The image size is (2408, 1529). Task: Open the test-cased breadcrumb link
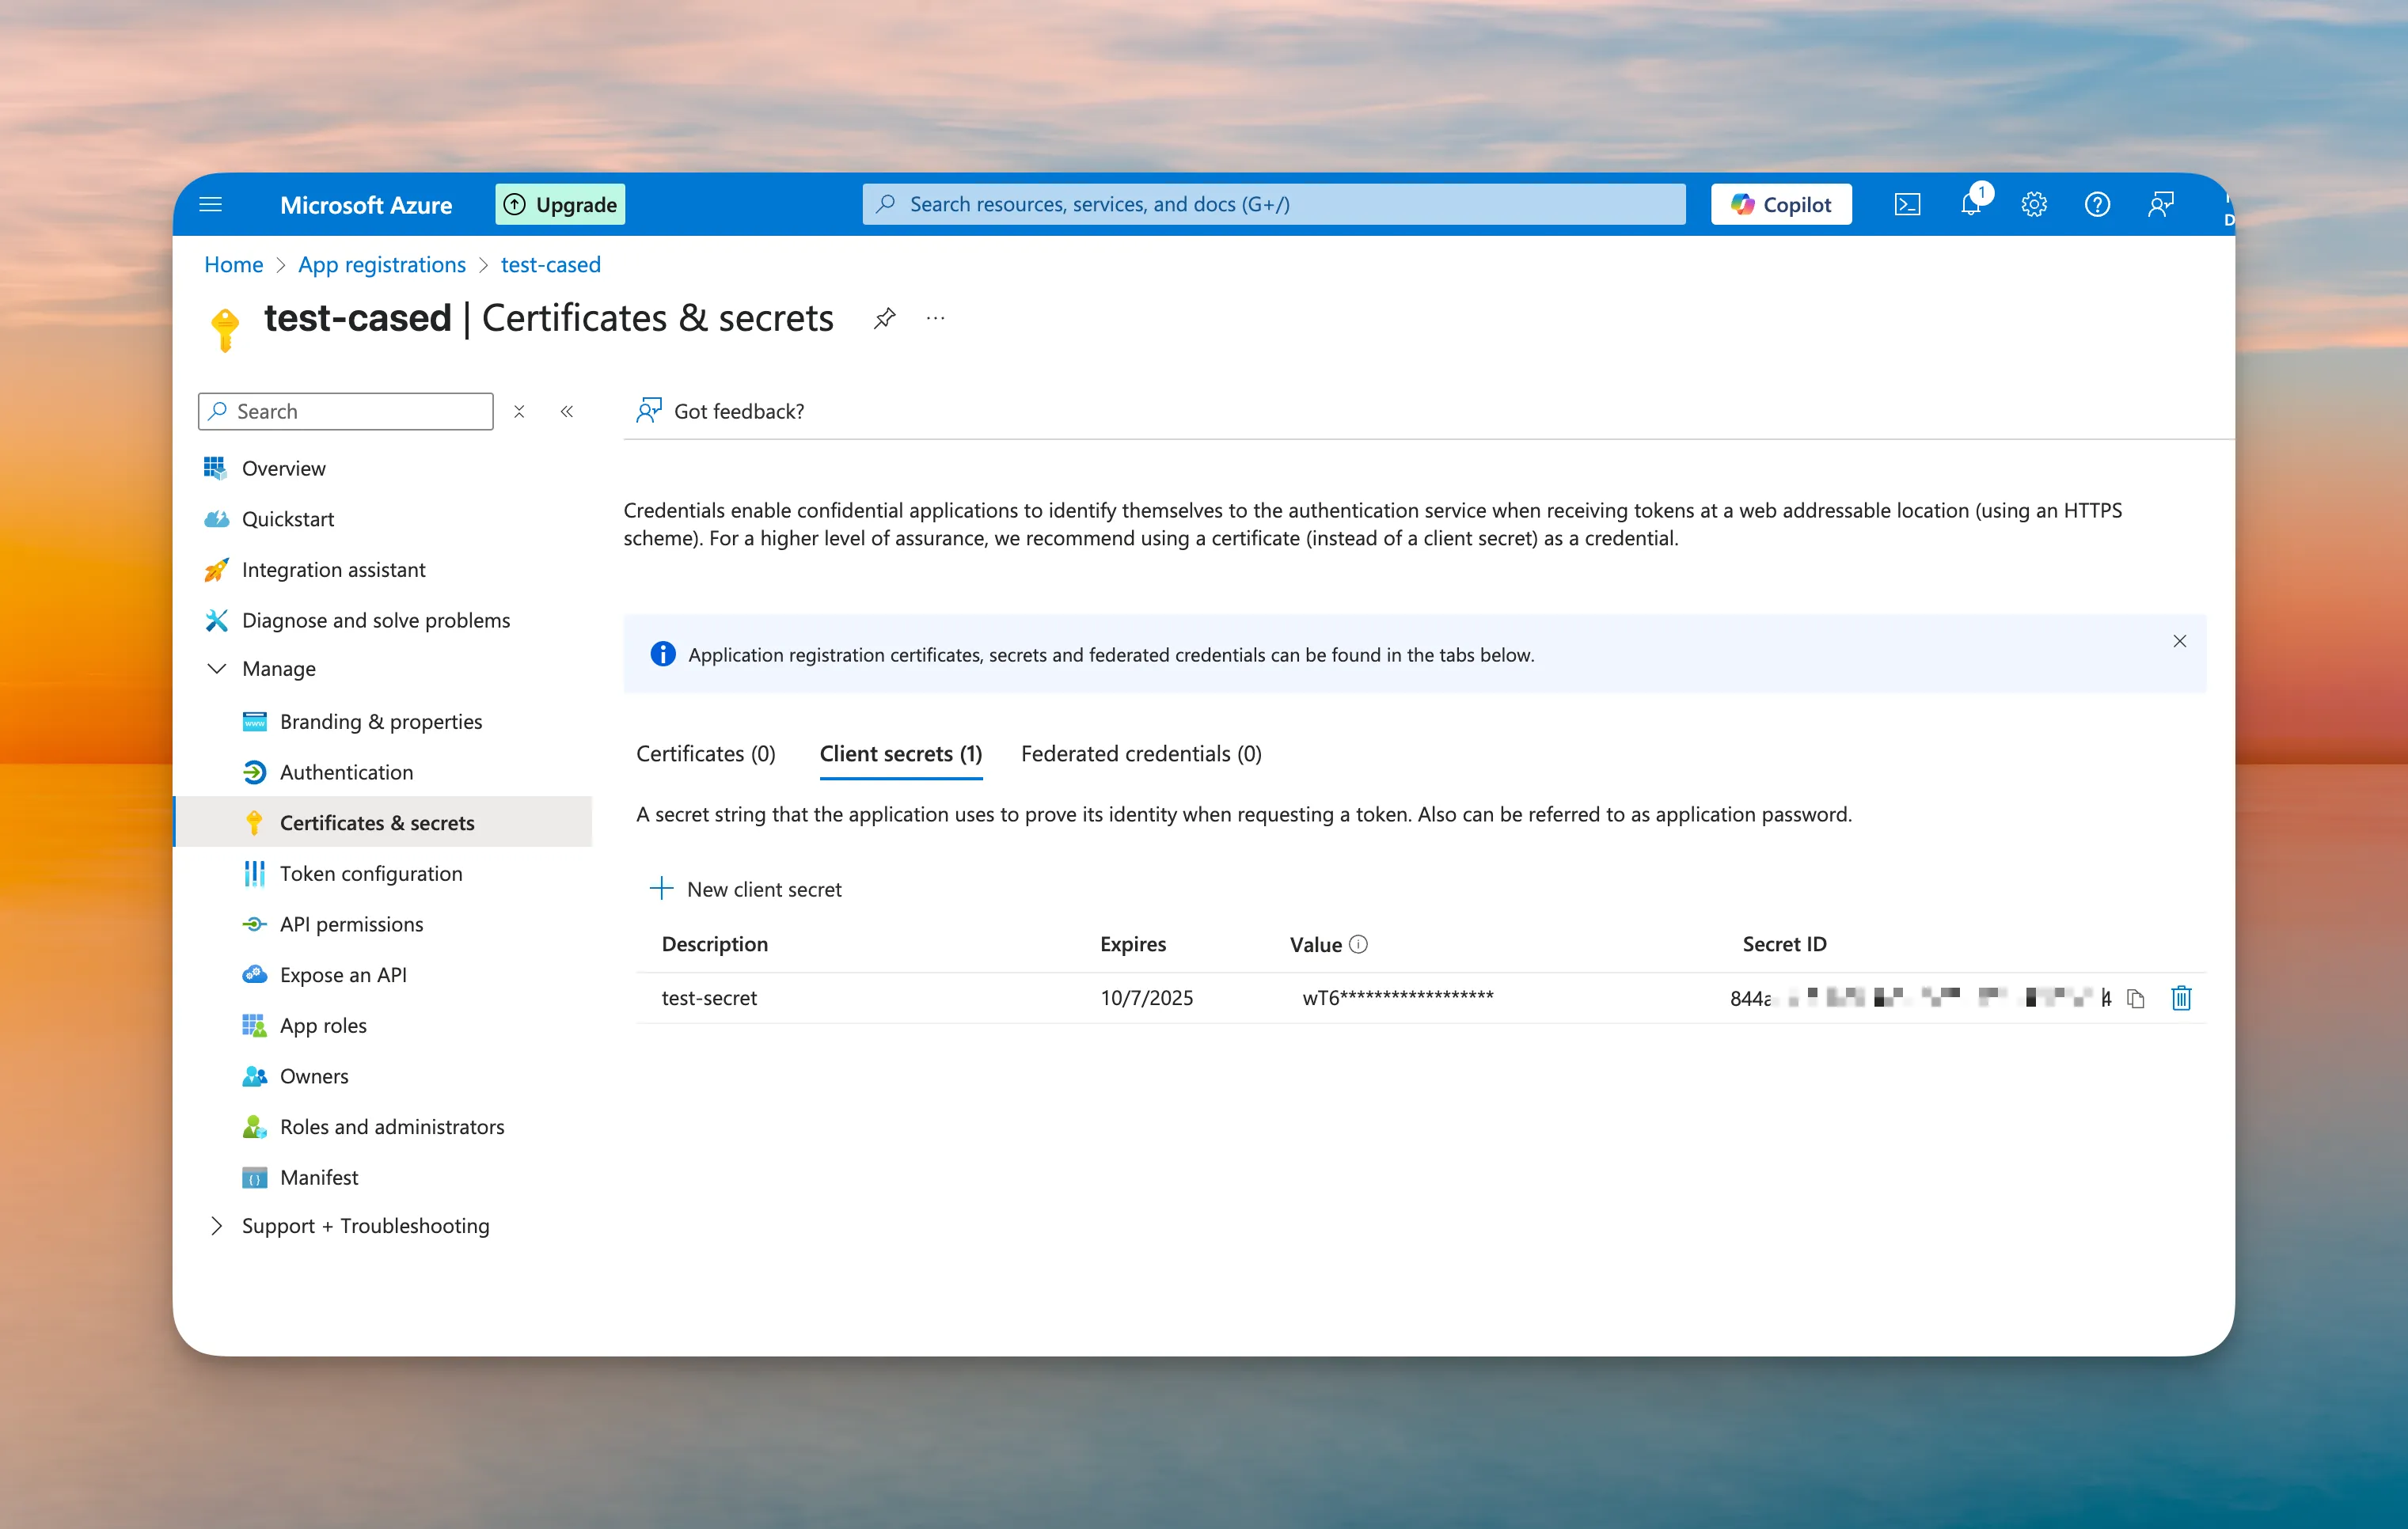pos(550,264)
